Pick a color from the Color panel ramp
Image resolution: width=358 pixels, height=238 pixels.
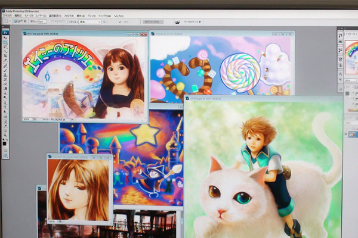tap(353, 110)
